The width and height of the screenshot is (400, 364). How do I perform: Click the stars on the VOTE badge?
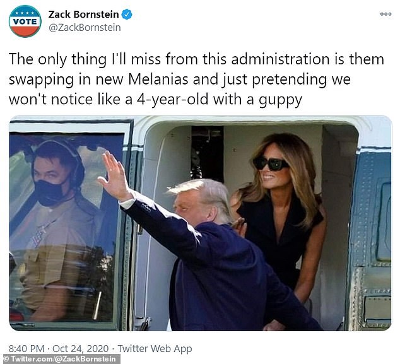point(25,13)
